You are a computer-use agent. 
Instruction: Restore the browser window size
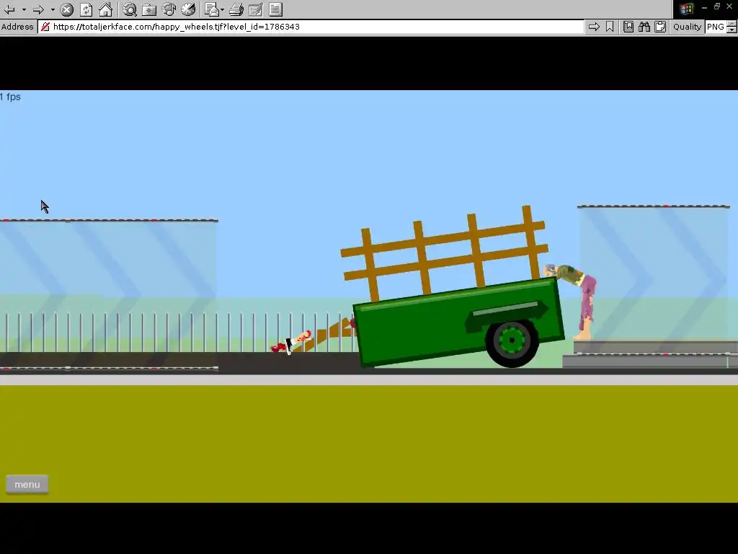[x=717, y=6]
